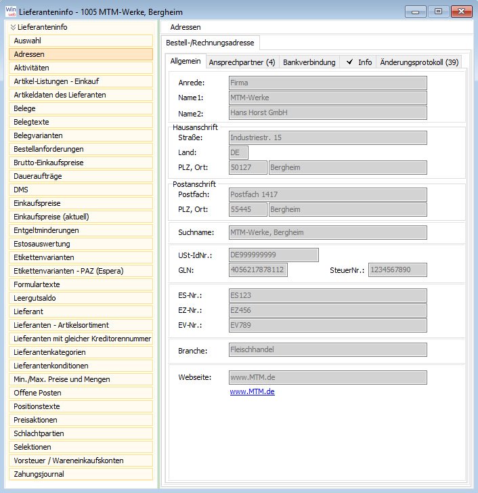Click the Suchname input field
478x493 pixels.
click(328, 233)
